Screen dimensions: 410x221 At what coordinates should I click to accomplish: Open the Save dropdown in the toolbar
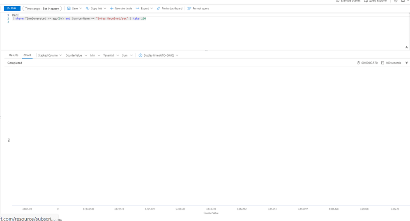[74, 8]
